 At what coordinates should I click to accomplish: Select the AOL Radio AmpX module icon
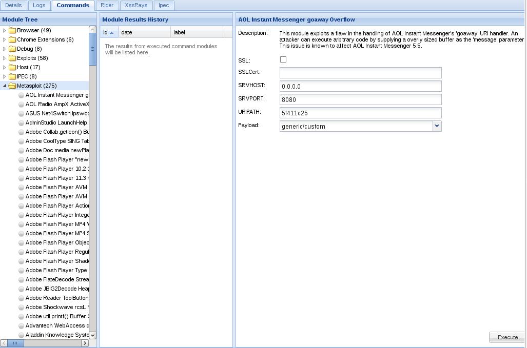click(21, 105)
